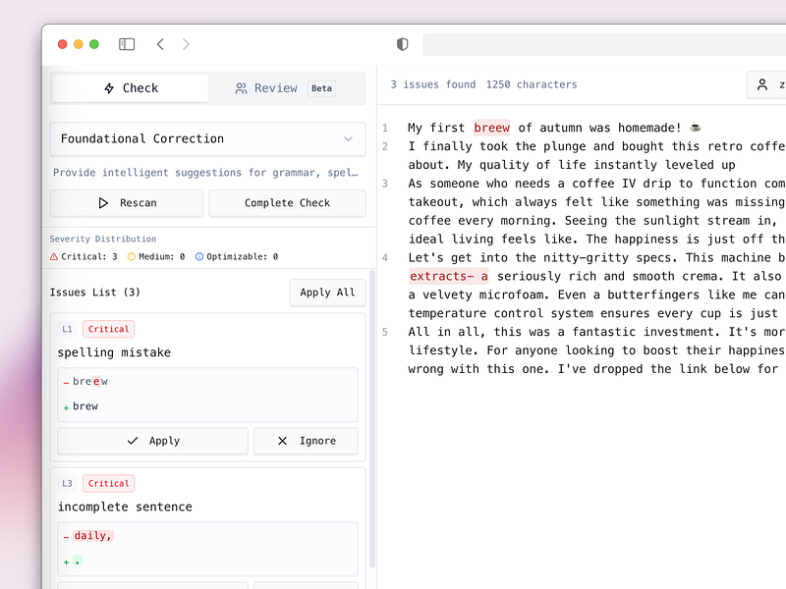Click the Critical tag on spelling mistake

tap(108, 329)
